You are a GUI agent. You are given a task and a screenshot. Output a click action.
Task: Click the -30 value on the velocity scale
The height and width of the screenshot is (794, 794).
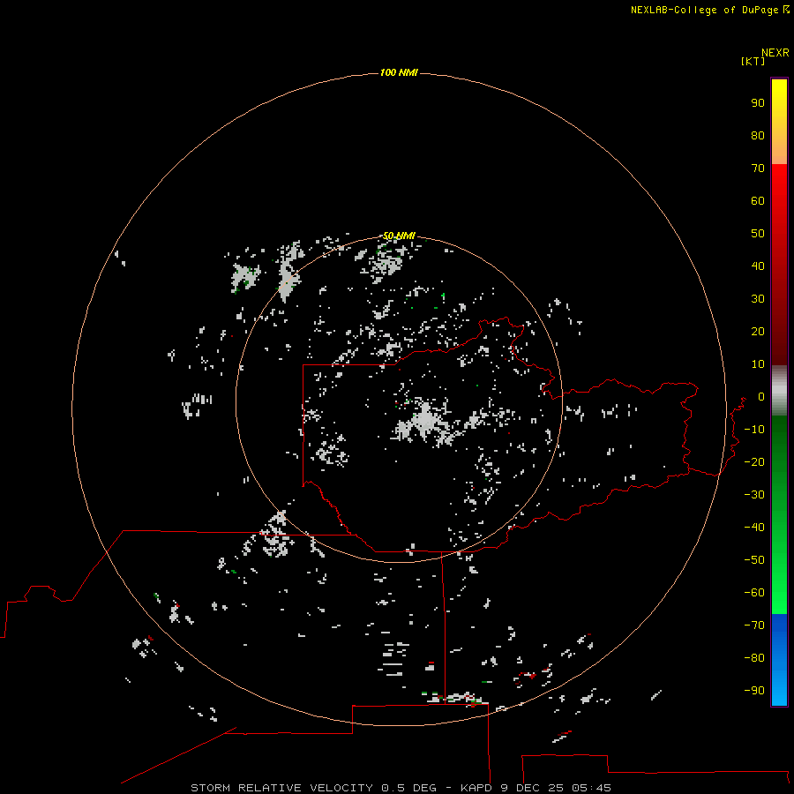(x=754, y=495)
